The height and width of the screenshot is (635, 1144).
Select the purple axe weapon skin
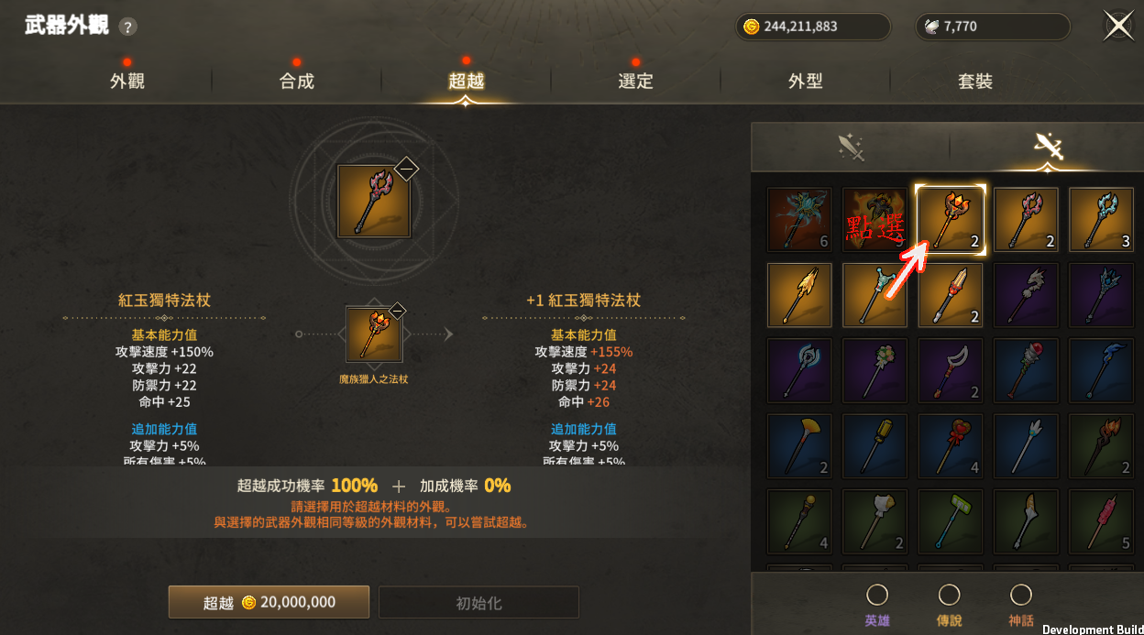799,370
